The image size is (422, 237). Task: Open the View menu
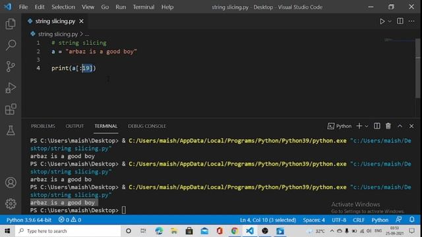[88, 7]
